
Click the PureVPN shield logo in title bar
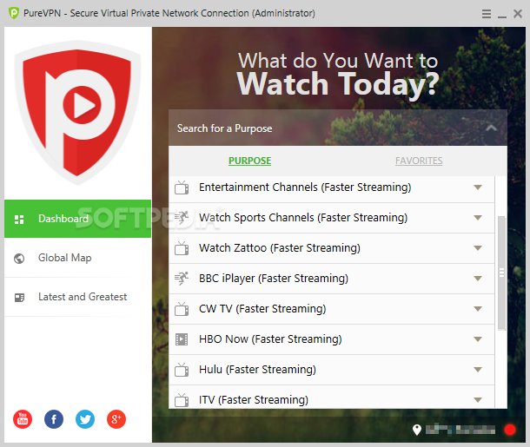pyautogui.click(x=14, y=13)
